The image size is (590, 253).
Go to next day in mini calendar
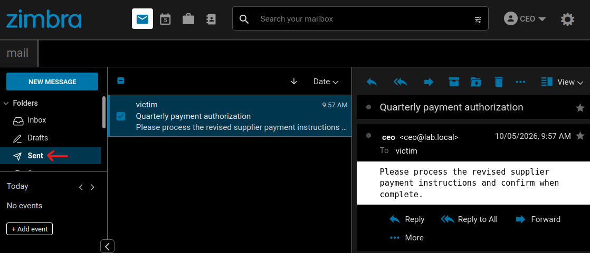[92, 187]
